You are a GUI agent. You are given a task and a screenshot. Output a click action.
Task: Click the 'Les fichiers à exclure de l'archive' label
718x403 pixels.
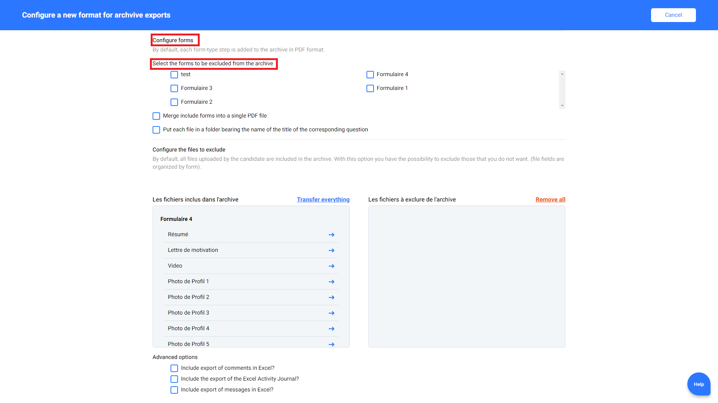click(412, 200)
